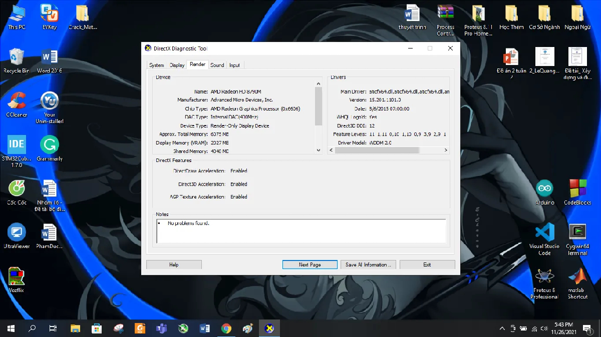Viewport: 601px width, 337px height.
Task: Select the Cygwin64 Terminal shortcut
Action: (577, 239)
